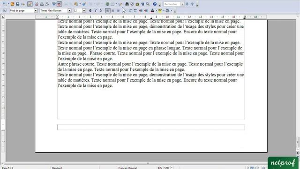Click the phrase 'Autre phrase courte.' in document

(76, 64)
